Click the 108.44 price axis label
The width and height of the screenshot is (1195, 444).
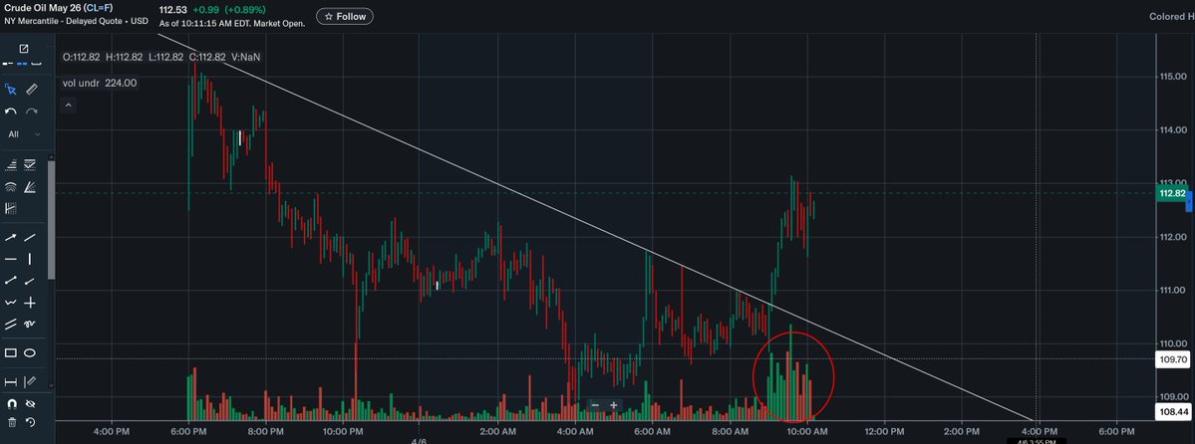click(x=1174, y=412)
